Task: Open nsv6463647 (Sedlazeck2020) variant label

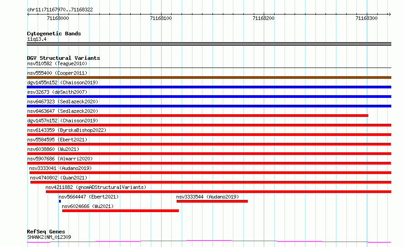Action: coord(63,111)
